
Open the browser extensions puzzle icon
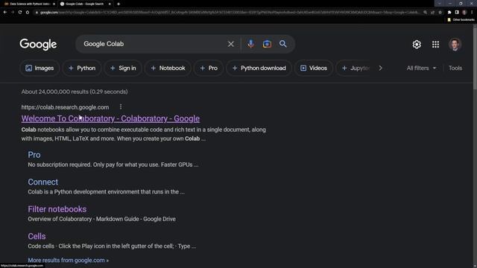(449, 12)
